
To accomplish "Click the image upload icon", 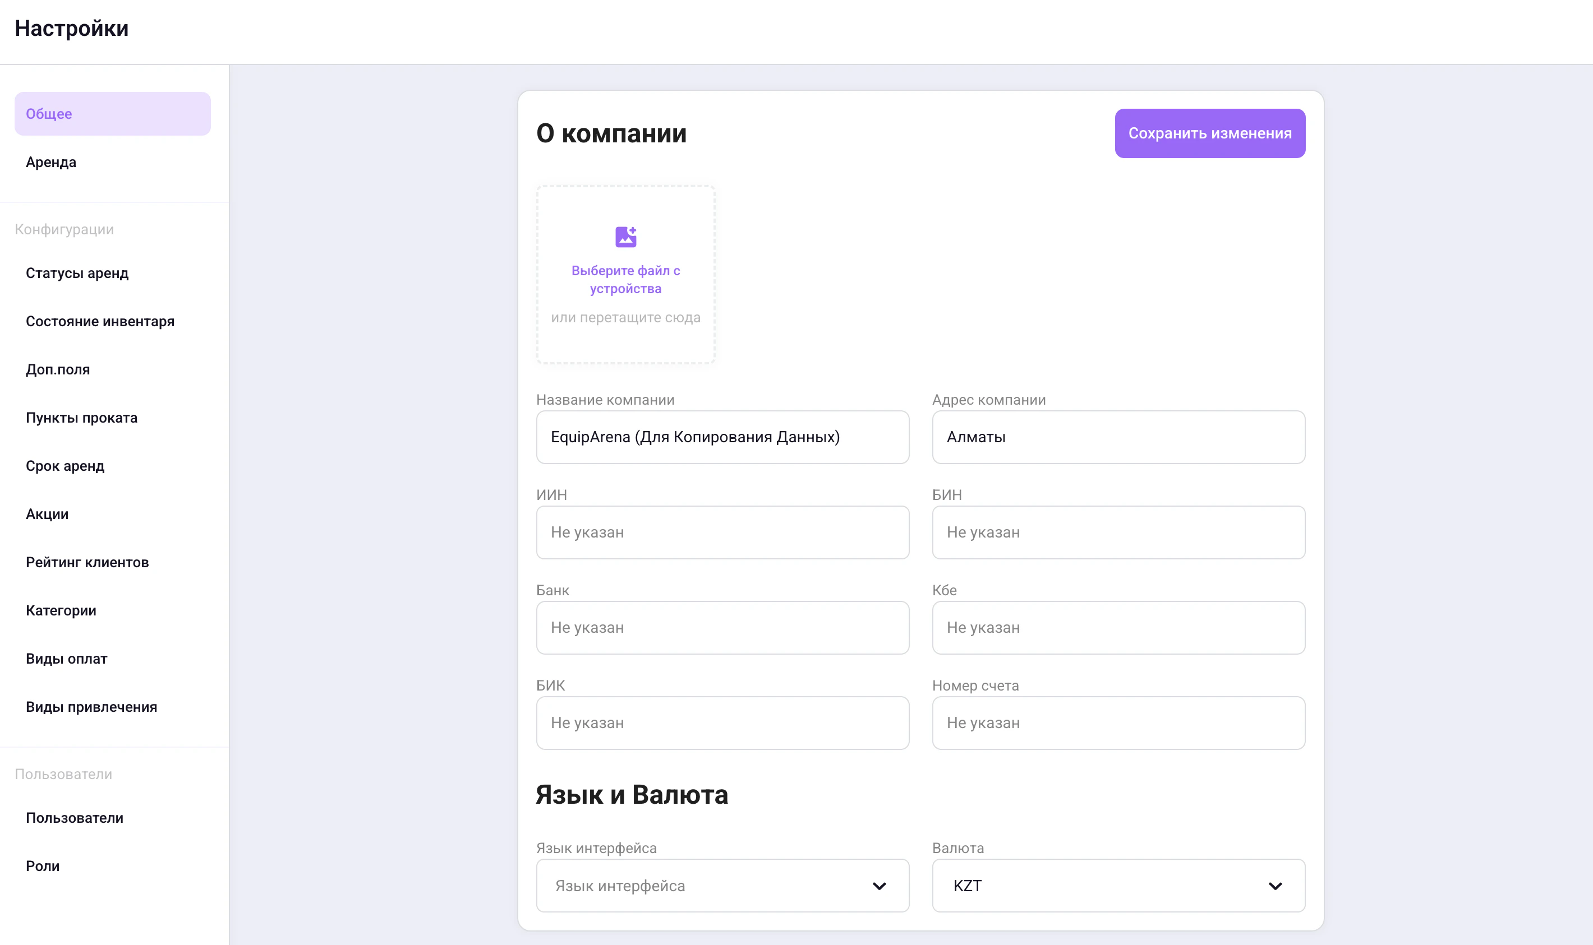I will [x=625, y=237].
